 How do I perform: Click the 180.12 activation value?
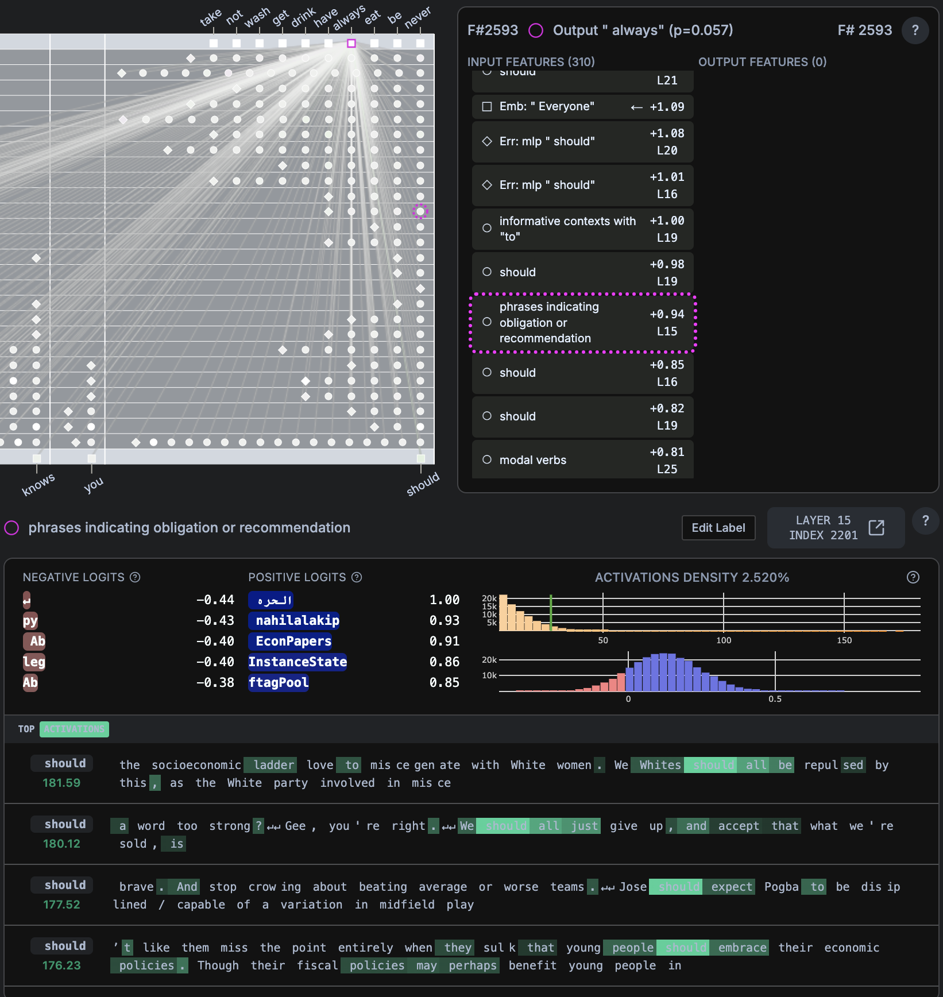click(61, 844)
